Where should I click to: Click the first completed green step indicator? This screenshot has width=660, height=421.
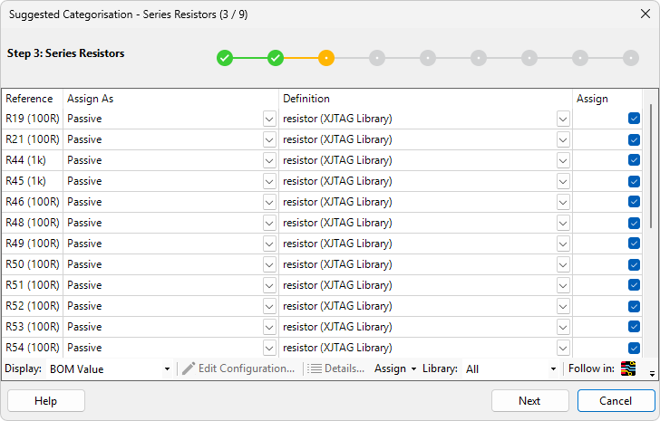click(225, 58)
